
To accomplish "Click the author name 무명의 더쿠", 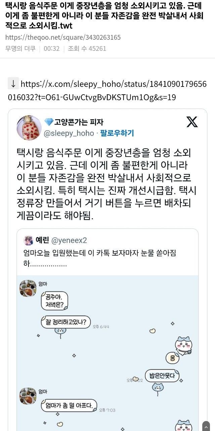I will [x=20, y=48].
